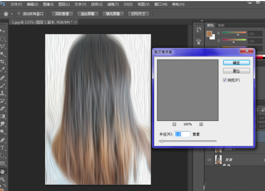
Task: Select the Magic Wand tool
Action: (x=3, y=54)
